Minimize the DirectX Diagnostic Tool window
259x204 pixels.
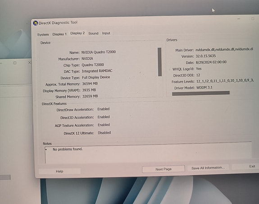click(x=239, y=19)
